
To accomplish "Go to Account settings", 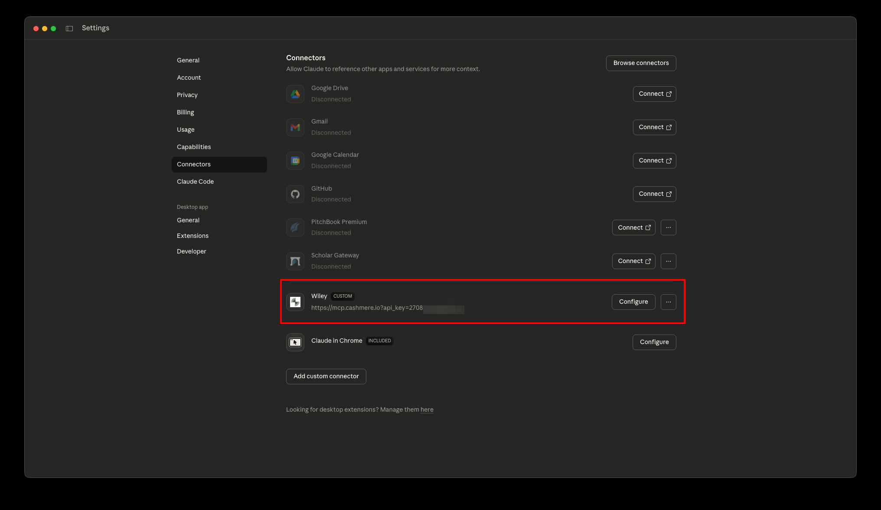I will (x=219, y=78).
